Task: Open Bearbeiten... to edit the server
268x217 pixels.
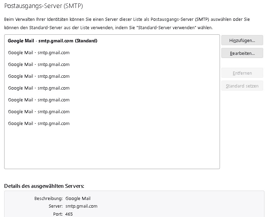Action: point(242,53)
